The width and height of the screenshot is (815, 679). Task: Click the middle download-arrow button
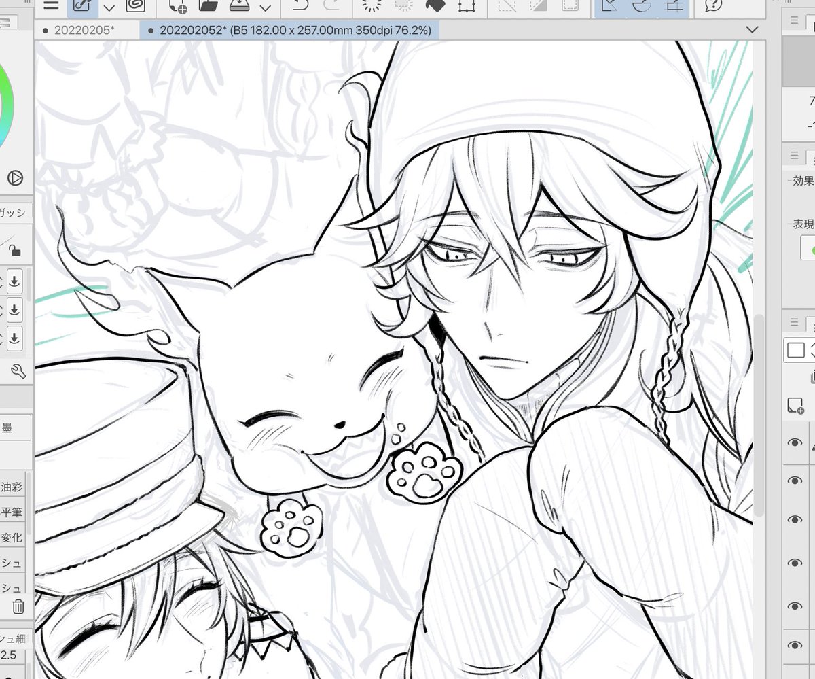(14, 310)
